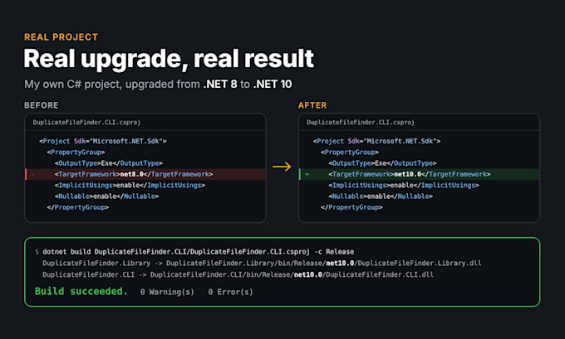This screenshot has width=565, height=339.
Task: Click the removed net8.0 TargetFramework line
Action: 145,174
